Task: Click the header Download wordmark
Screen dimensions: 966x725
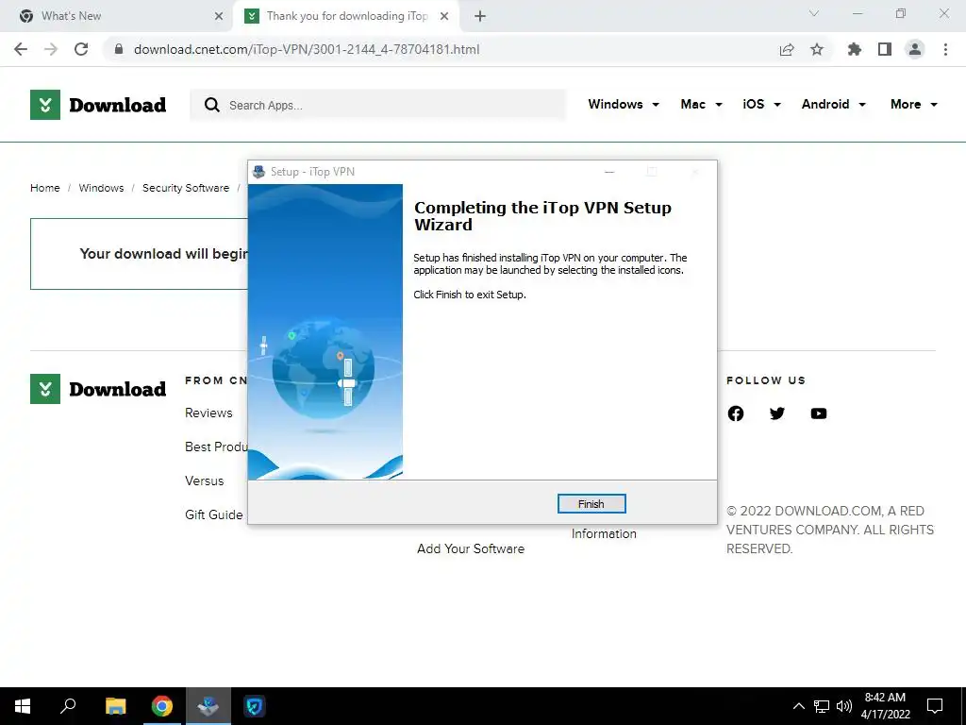Action: [x=118, y=105]
